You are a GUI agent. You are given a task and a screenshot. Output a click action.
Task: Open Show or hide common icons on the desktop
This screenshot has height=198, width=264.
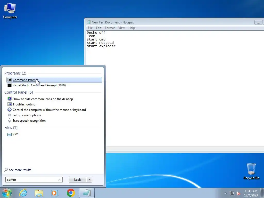point(54,99)
